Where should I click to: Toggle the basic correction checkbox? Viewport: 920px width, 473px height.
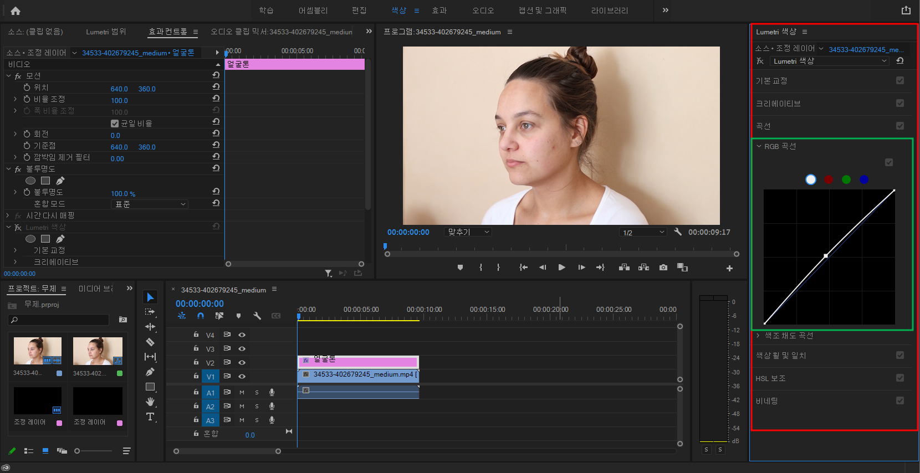(x=900, y=80)
